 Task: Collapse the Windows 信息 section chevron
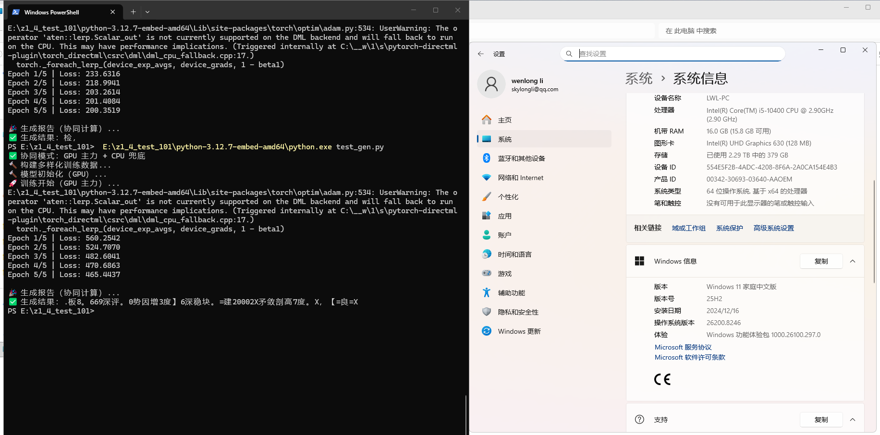853,261
